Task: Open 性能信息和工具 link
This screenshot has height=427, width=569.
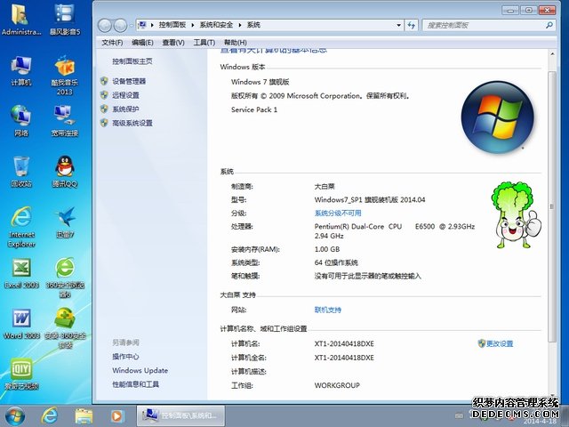Action: (136, 384)
